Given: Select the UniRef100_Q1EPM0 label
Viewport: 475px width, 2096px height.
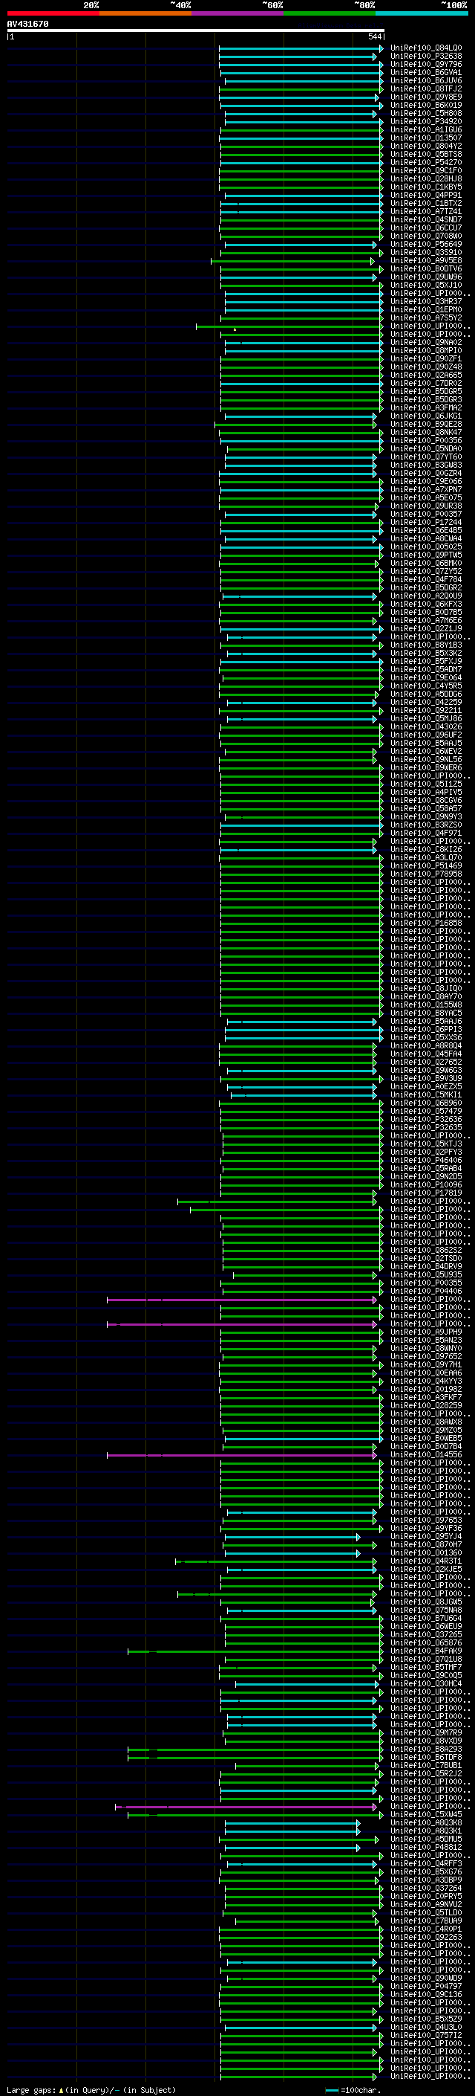Looking at the screenshot, I should click(x=425, y=309).
